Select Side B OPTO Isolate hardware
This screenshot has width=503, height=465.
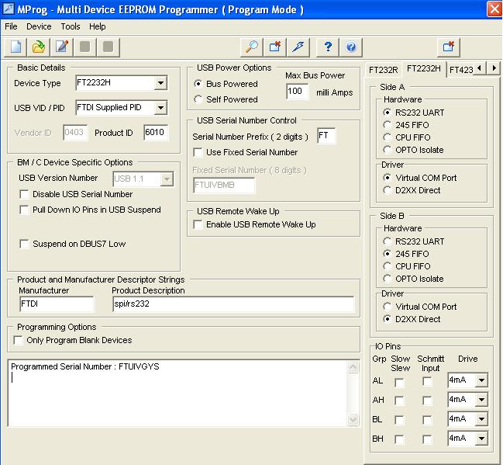tap(388, 279)
